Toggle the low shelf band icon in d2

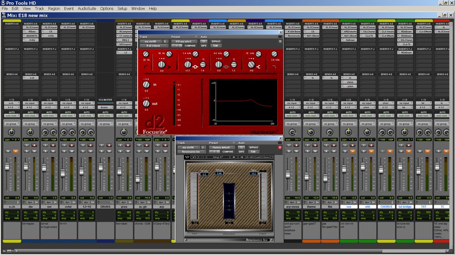pyautogui.click(x=169, y=67)
